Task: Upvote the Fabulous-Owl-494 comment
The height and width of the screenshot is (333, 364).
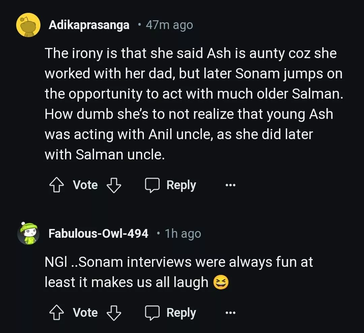Action: tap(56, 313)
